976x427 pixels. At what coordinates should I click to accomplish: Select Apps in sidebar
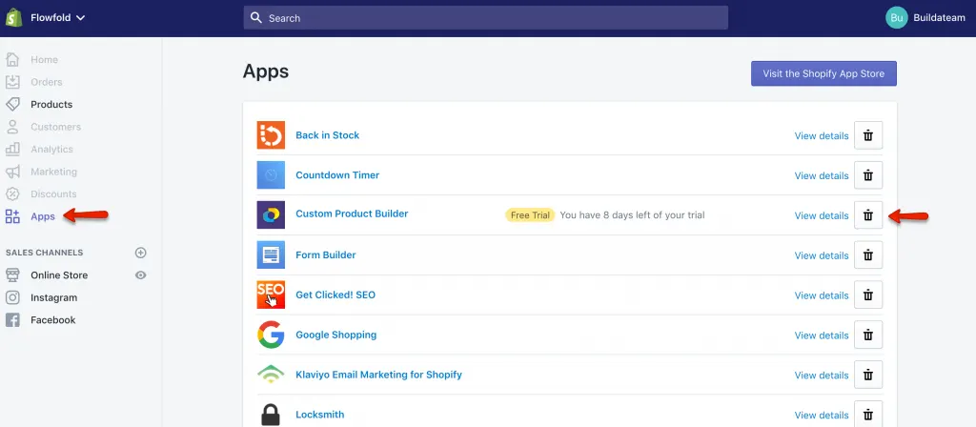(43, 216)
